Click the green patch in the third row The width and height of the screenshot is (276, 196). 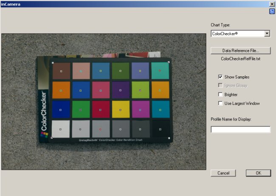[x=81, y=109]
